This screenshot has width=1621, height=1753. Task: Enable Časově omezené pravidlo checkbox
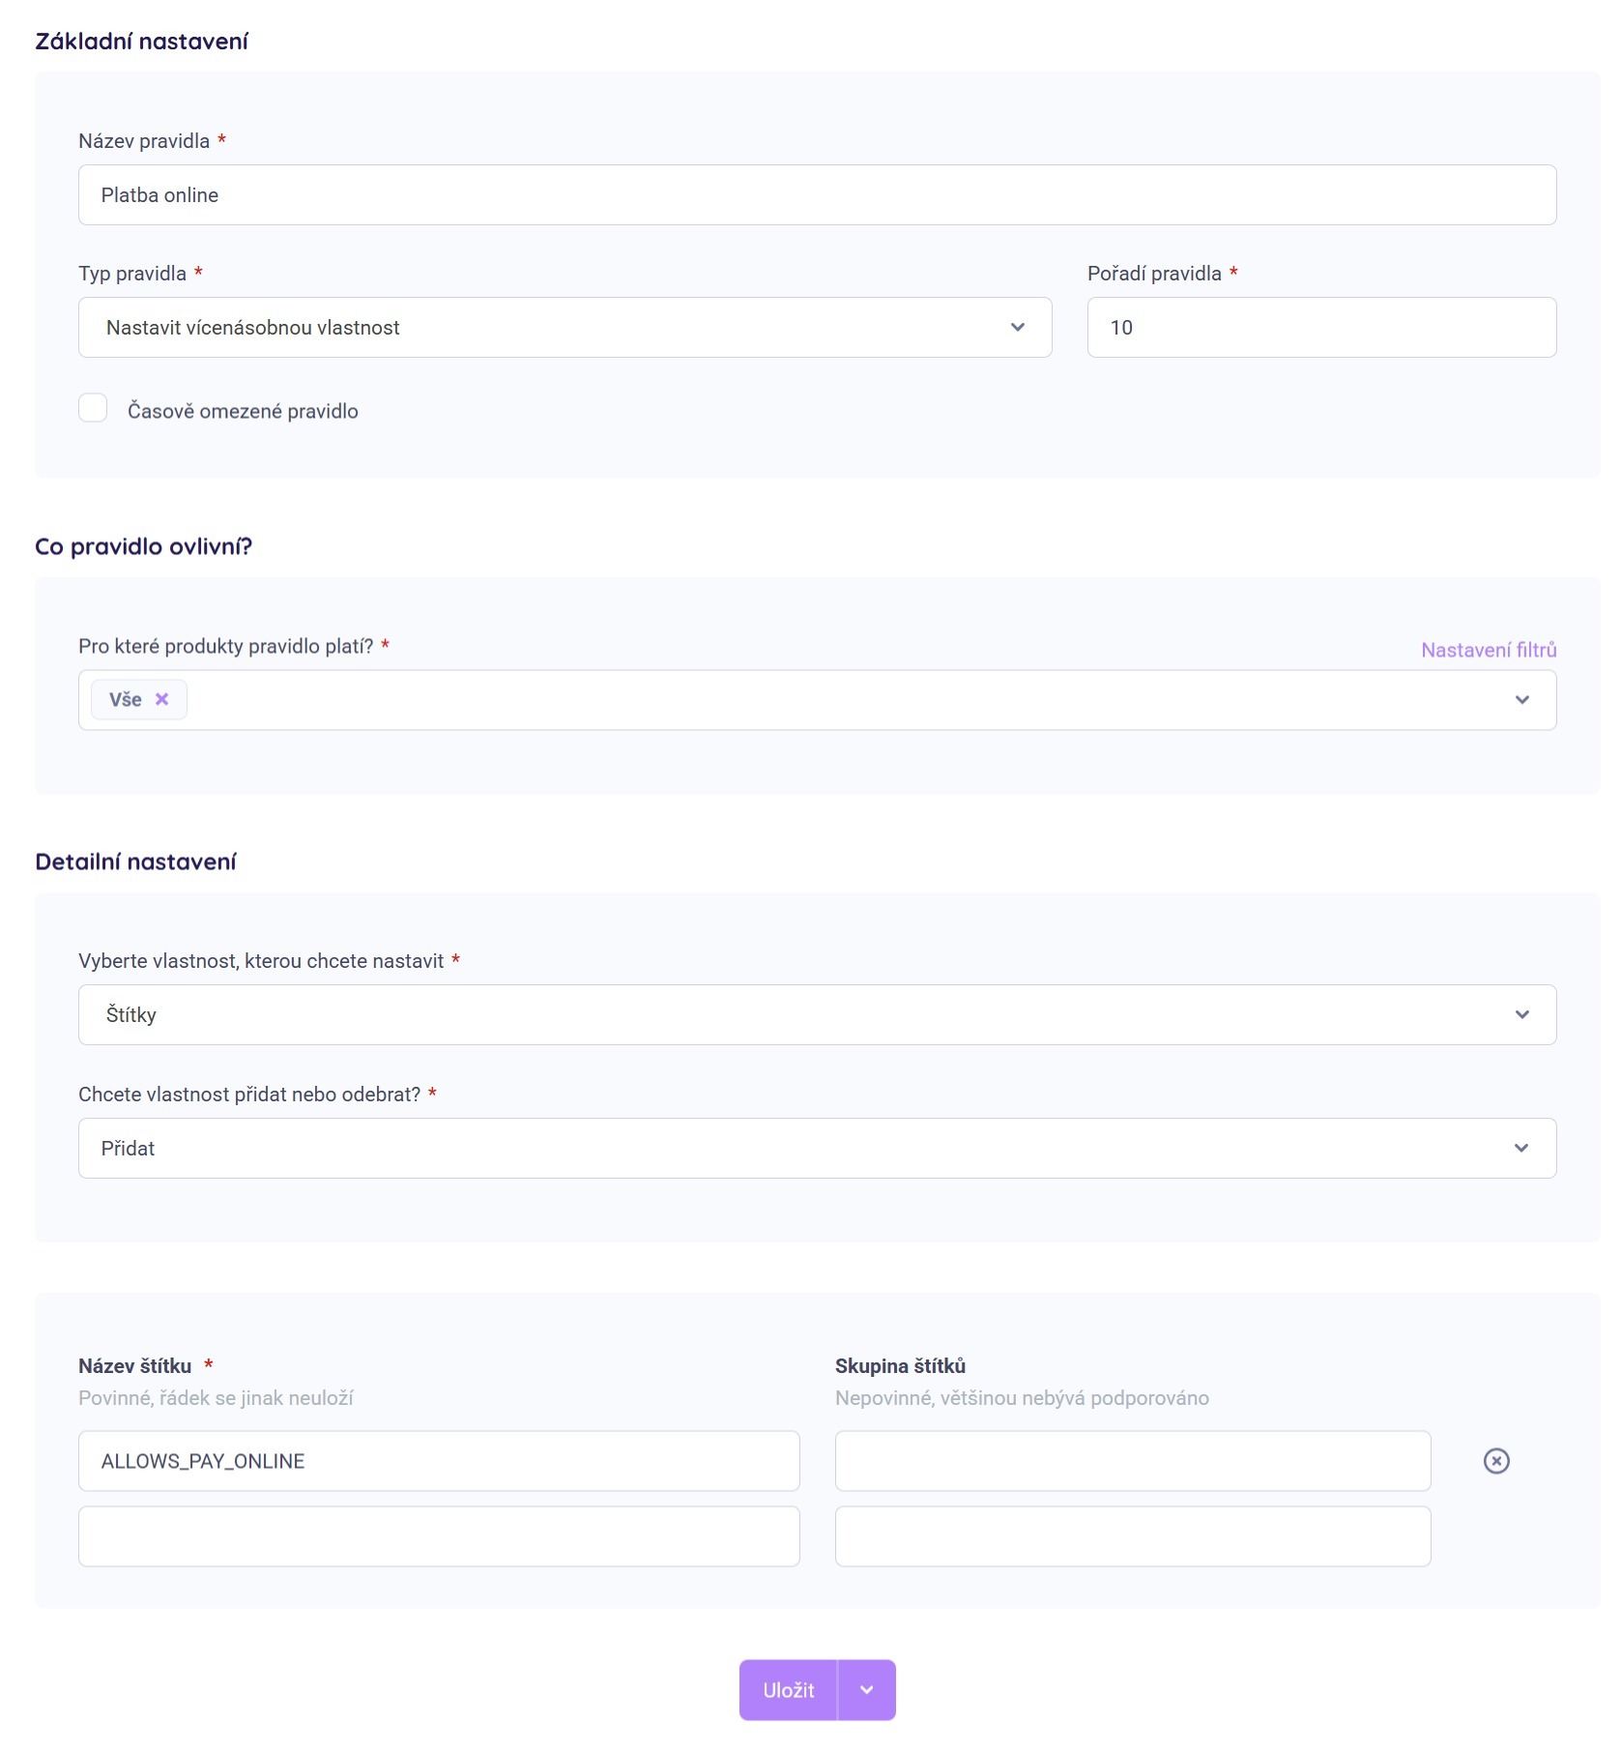coord(93,408)
